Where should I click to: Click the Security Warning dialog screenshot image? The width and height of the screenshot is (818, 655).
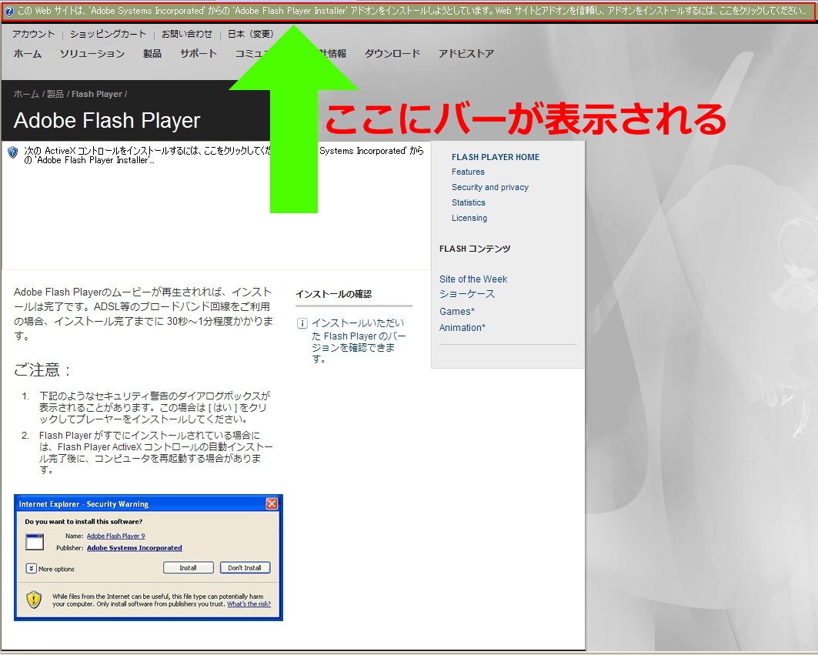[x=149, y=557]
